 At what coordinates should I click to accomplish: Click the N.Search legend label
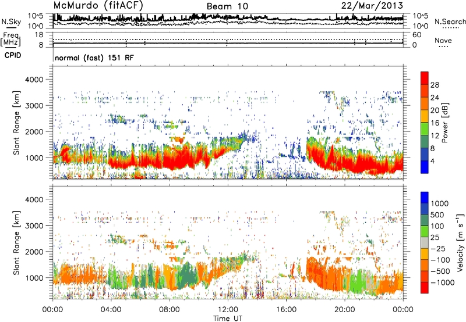pos(450,22)
